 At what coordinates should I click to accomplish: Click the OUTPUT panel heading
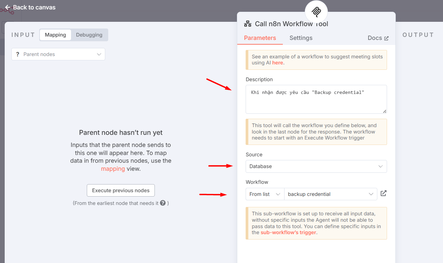(x=418, y=35)
